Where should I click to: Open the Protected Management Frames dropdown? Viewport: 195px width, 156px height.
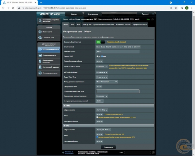[102, 96]
